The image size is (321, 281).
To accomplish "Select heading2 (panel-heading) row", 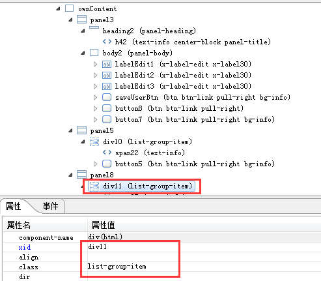I will point(149,31).
